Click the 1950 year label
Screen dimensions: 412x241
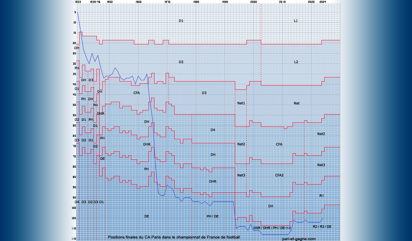click(110, 2)
